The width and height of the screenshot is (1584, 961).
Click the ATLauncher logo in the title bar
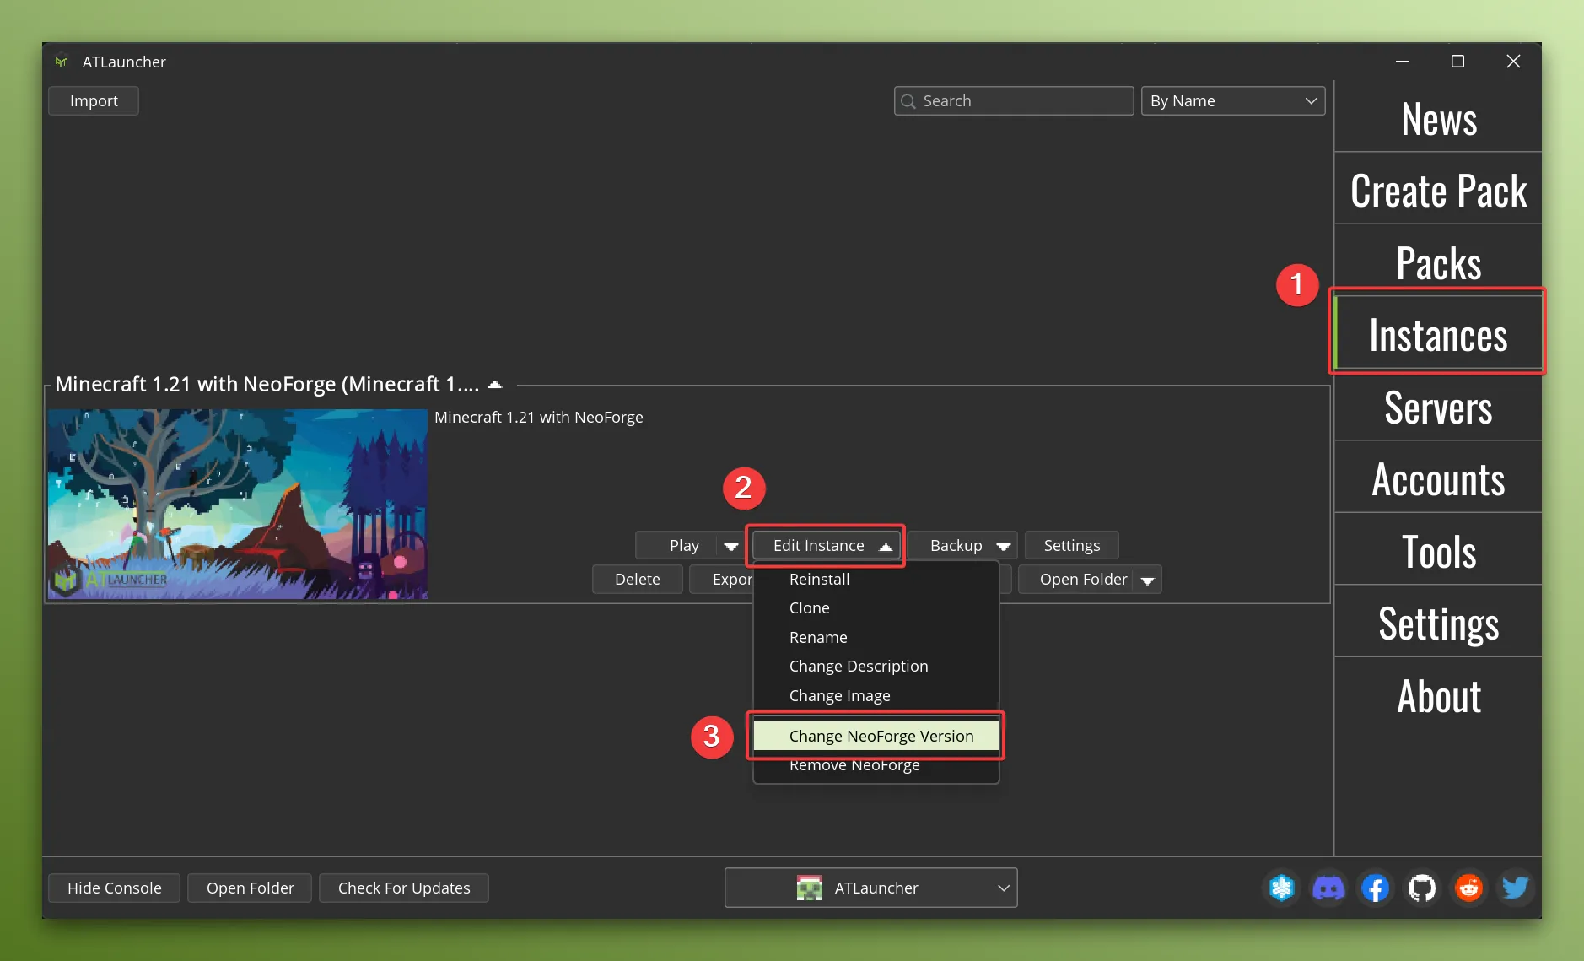(x=61, y=61)
